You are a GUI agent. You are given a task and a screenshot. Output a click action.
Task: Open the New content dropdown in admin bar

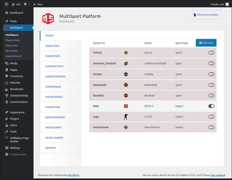pyautogui.click(x=38, y=4)
